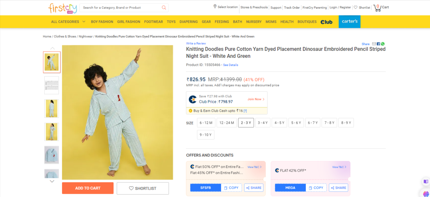Pick size 9 - 10 Y
Viewport: 430px width, 197px height.
point(206,135)
